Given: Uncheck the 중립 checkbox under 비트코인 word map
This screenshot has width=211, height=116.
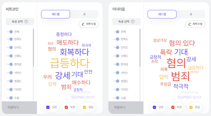Looking at the screenshot, I should (x=84, y=107).
